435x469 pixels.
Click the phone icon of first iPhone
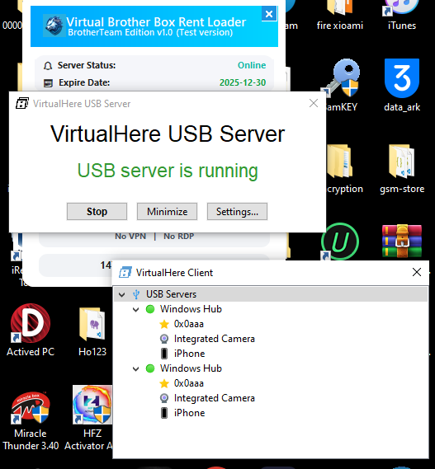[x=164, y=354]
